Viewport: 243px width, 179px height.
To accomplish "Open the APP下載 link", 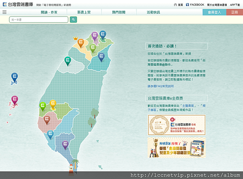I will pyautogui.click(x=235, y=5).
